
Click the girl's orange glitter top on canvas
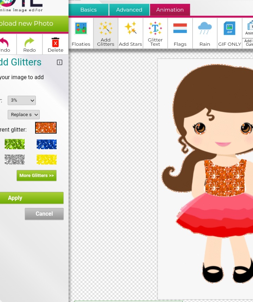[225, 178]
